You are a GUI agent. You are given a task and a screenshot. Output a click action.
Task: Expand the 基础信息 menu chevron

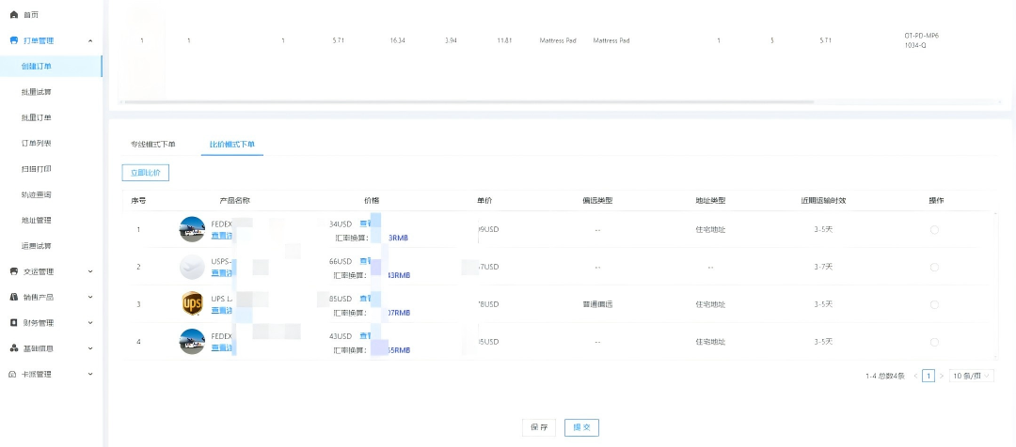click(90, 348)
